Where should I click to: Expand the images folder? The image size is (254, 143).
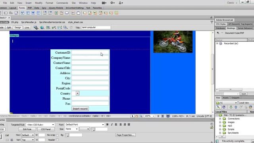click(x=220, y=122)
